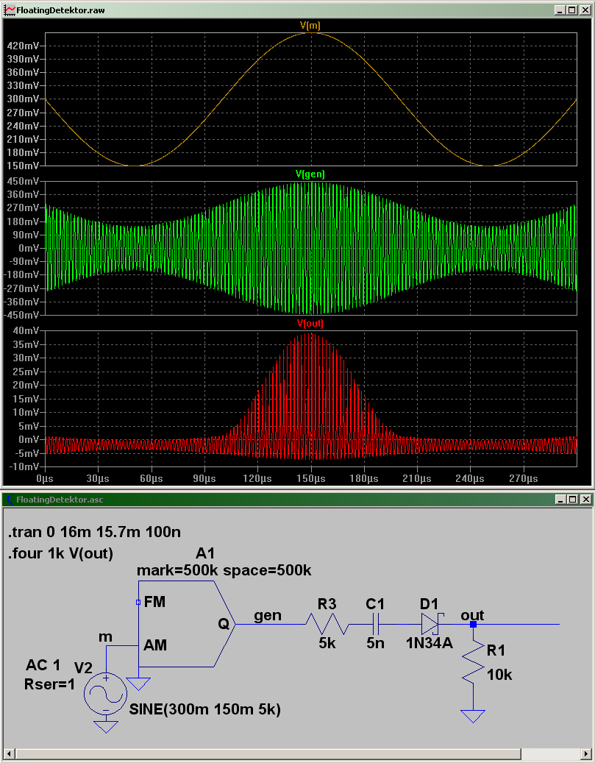Click the schematic scrollbar right arrow
Viewport: 595px width, 763px height.
point(585,753)
